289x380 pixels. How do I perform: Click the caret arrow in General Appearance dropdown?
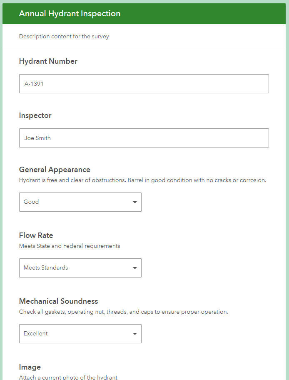tap(135, 202)
